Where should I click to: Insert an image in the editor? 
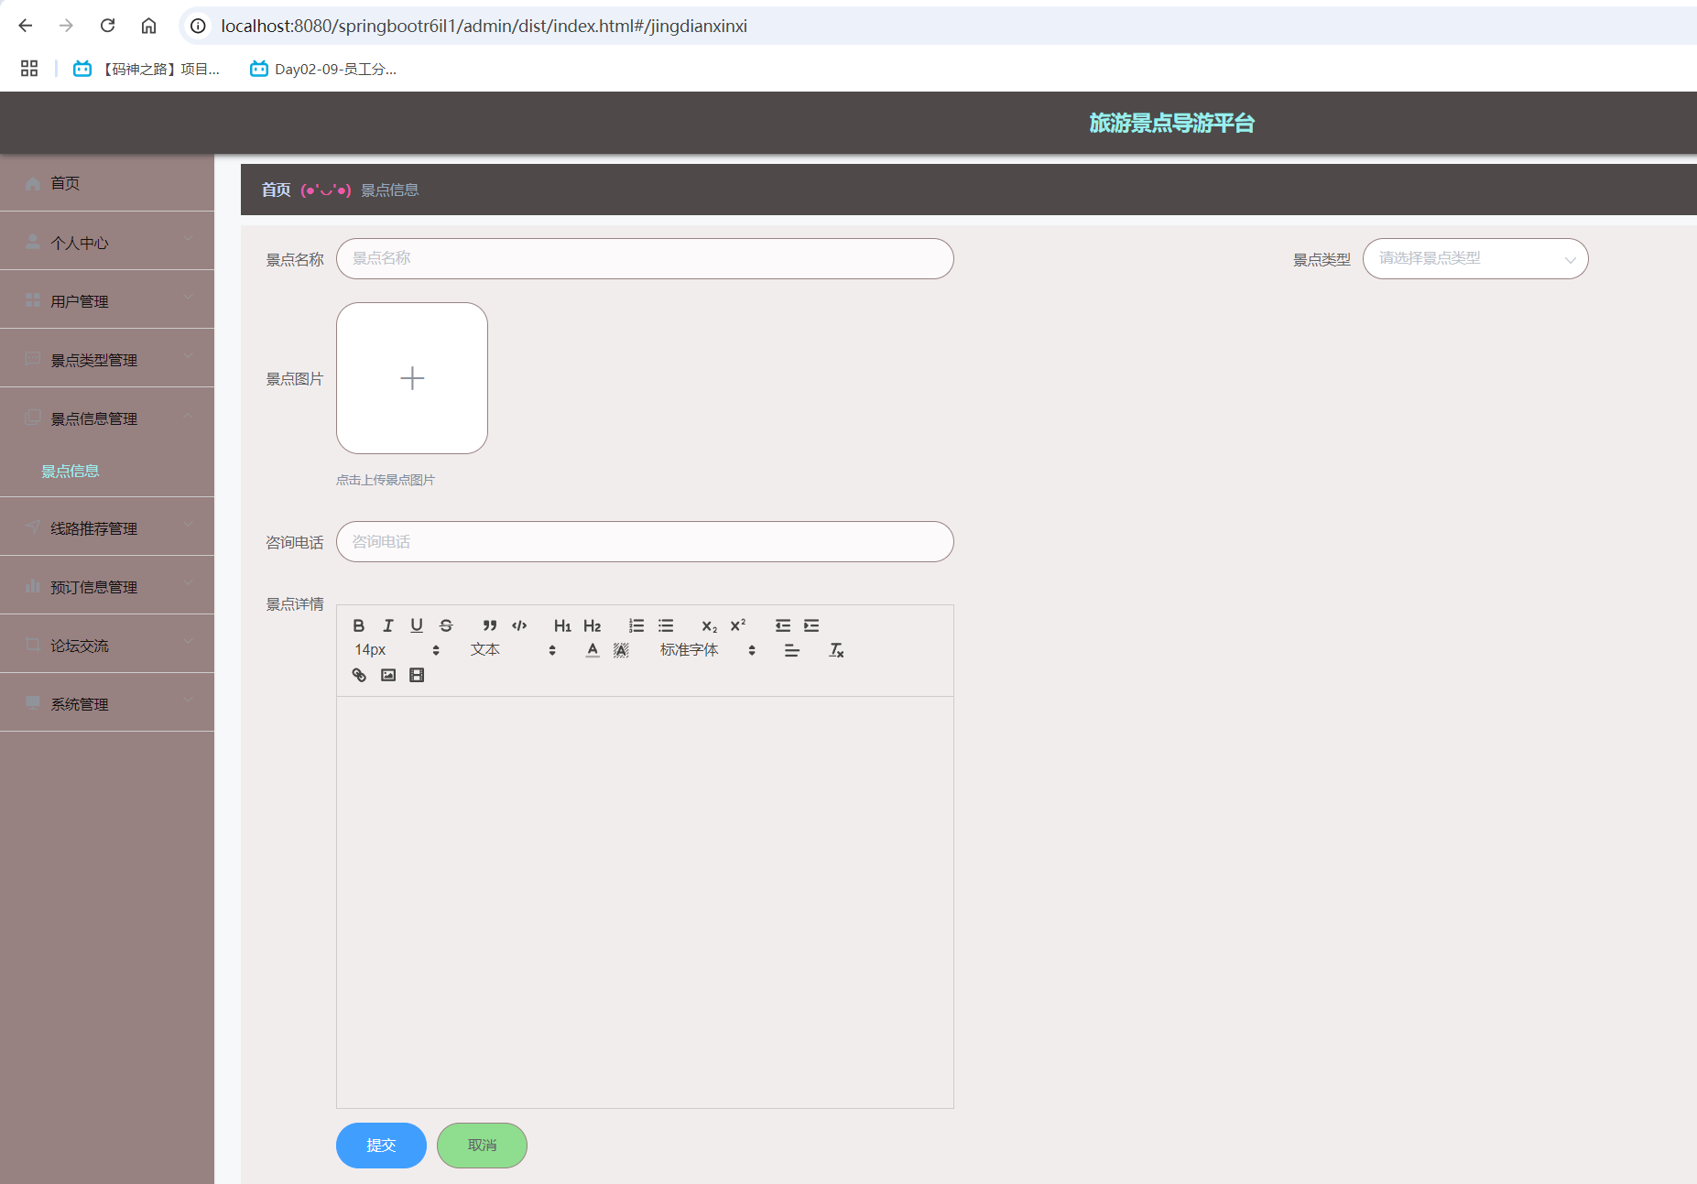pyautogui.click(x=388, y=675)
